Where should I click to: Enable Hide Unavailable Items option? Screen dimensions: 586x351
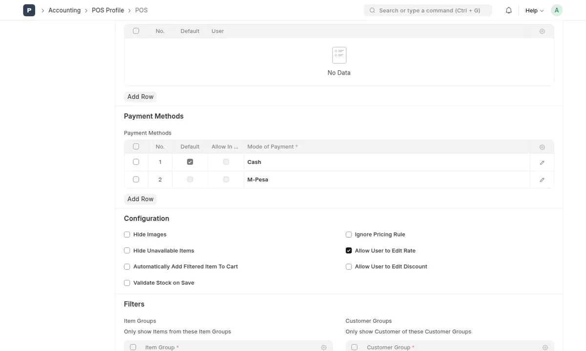point(127,251)
